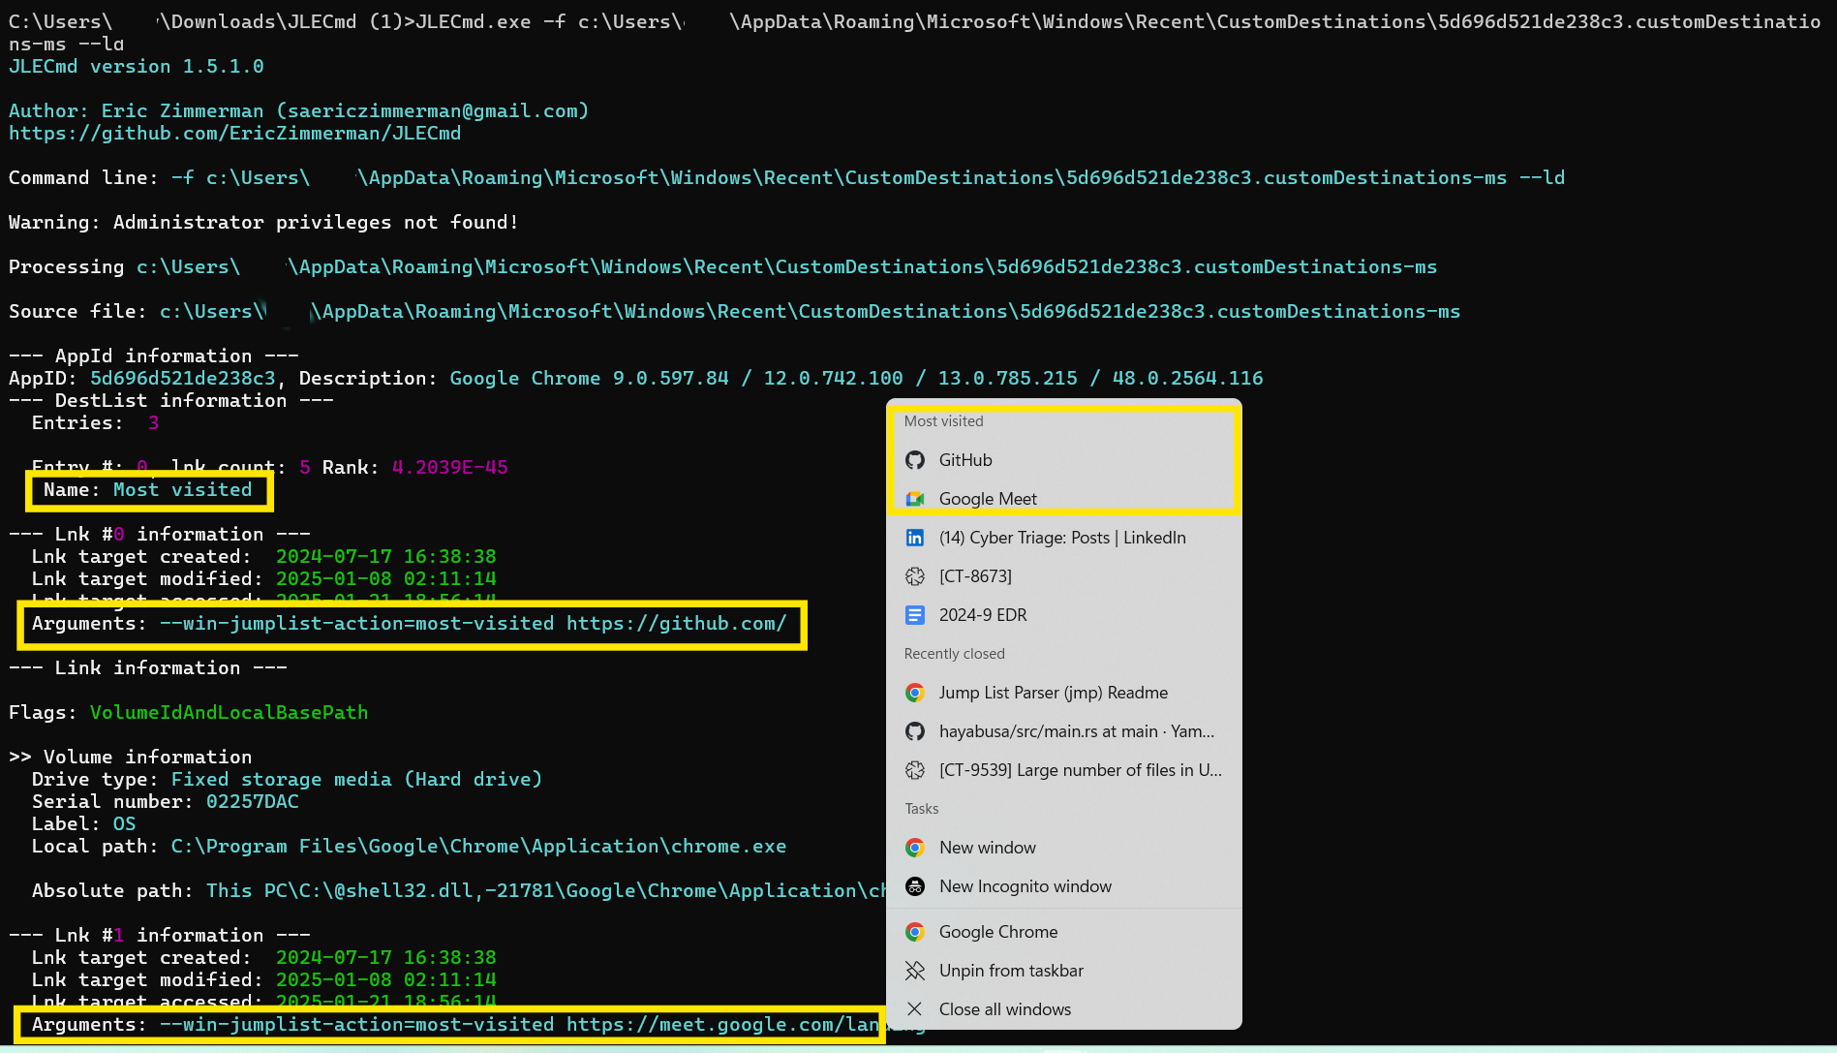Choose Unpin from taskbar
The width and height of the screenshot is (1837, 1053).
click(x=1063, y=971)
